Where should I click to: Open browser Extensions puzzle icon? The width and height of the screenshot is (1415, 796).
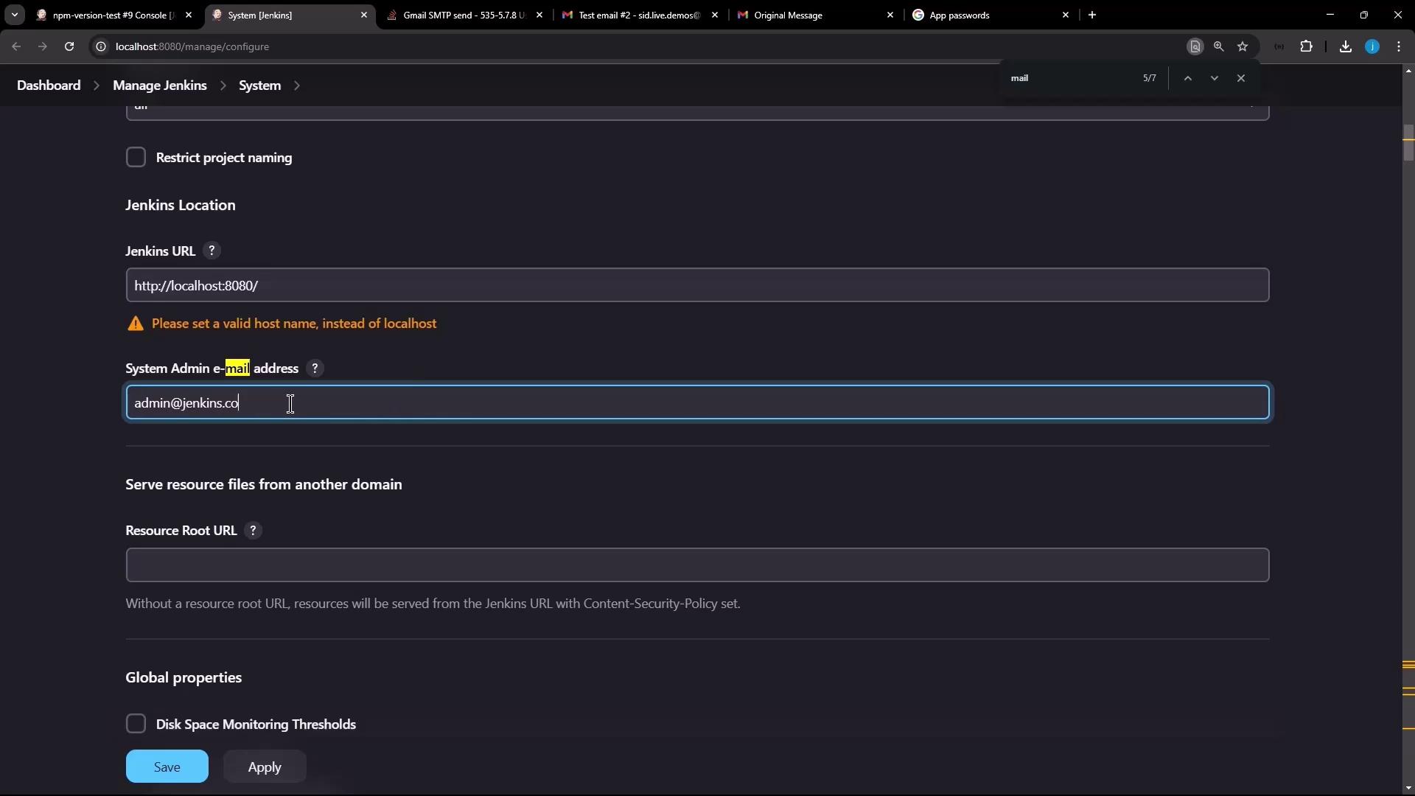1306,46
